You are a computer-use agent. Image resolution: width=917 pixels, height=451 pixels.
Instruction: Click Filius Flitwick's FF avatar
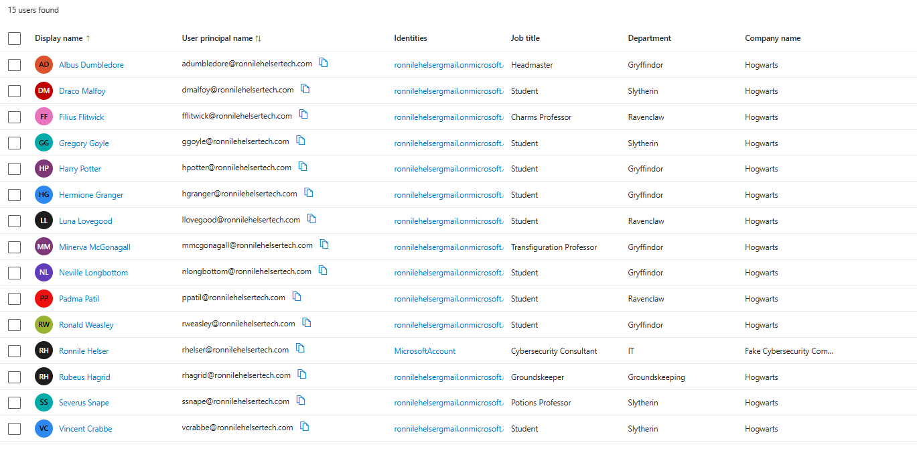44,117
